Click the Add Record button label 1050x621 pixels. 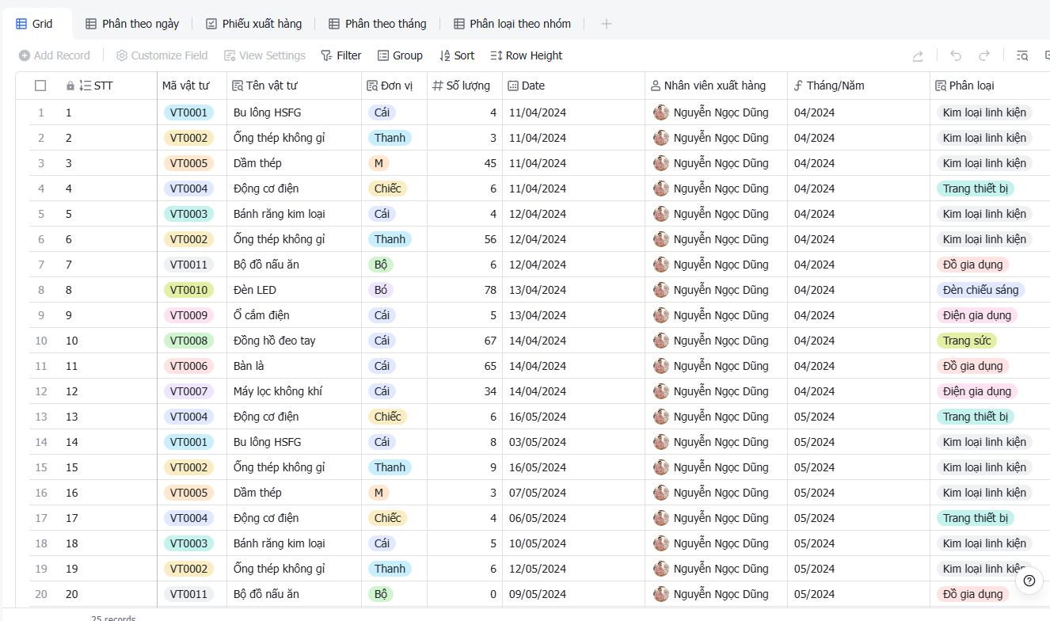pyautogui.click(x=62, y=55)
